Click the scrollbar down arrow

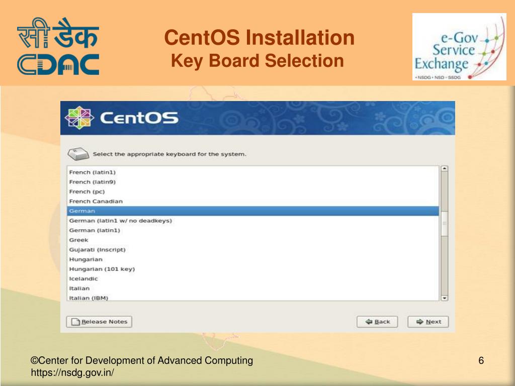coord(445,298)
